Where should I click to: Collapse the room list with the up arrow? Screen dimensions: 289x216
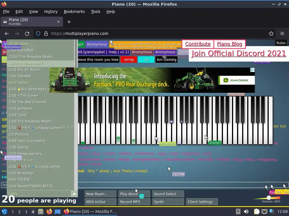coord(74,194)
